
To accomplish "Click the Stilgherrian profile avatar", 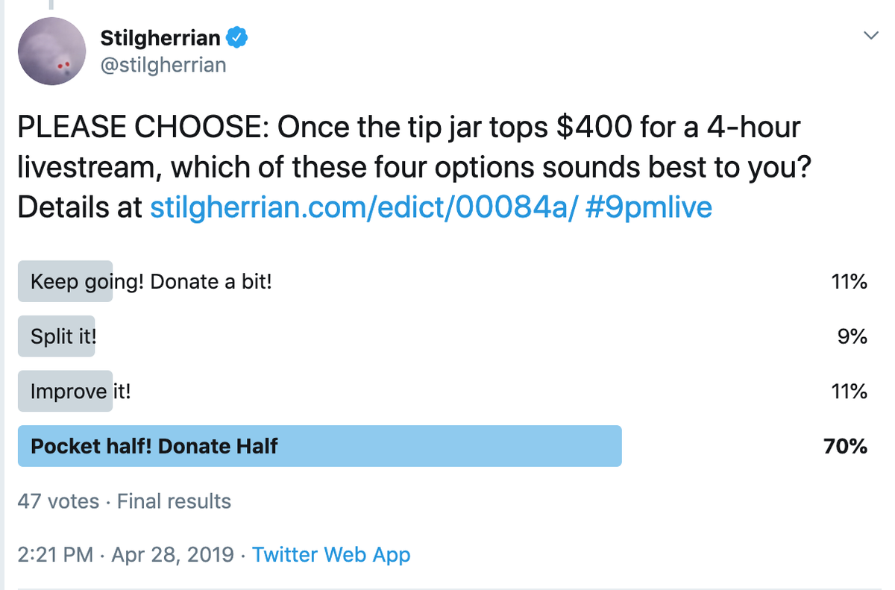I will coord(51,51).
